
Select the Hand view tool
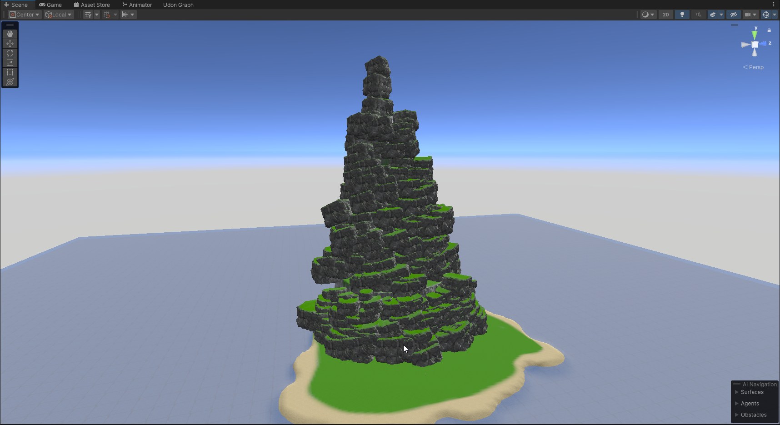pos(10,34)
